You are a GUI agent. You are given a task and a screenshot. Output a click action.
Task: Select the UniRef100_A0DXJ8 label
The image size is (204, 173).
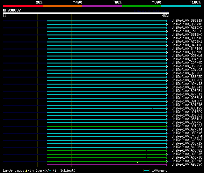187,158
